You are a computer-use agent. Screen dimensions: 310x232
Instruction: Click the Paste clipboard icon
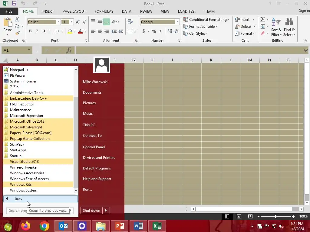[x=8, y=22]
